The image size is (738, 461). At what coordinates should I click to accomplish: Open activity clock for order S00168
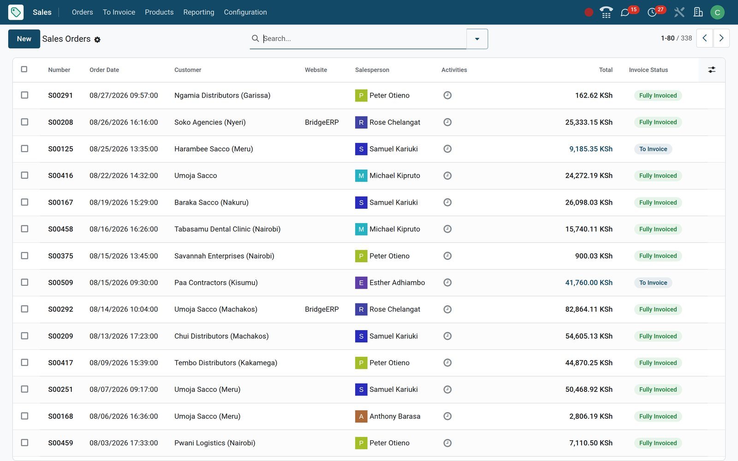point(447,416)
